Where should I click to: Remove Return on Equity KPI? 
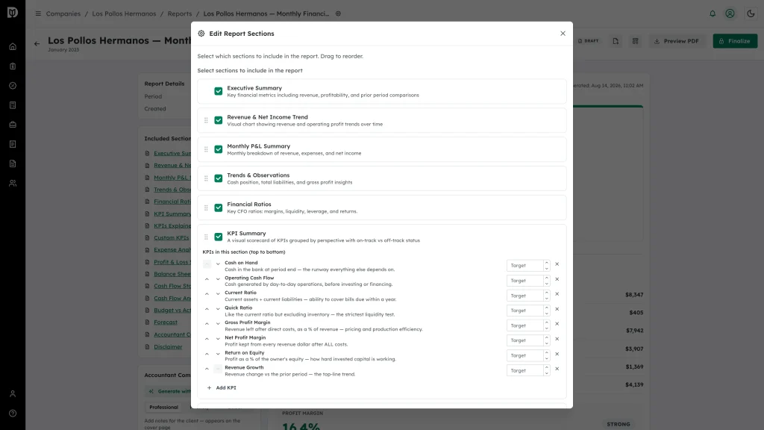557,354
